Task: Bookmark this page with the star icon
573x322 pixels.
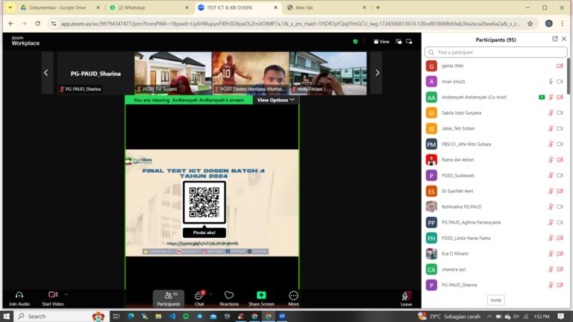Action: [530, 24]
